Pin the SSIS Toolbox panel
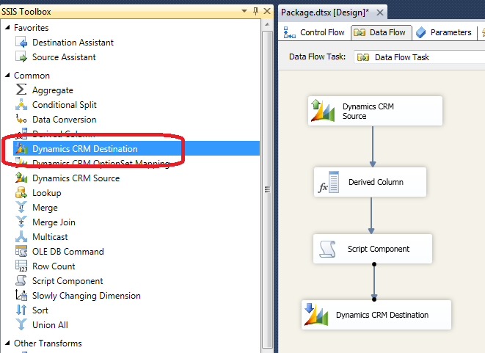 click(x=255, y=12)
